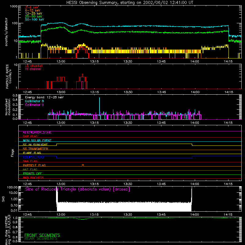245x245 pixels.
Task: Click the GAP_FLAG label
Action: (30, 136)
